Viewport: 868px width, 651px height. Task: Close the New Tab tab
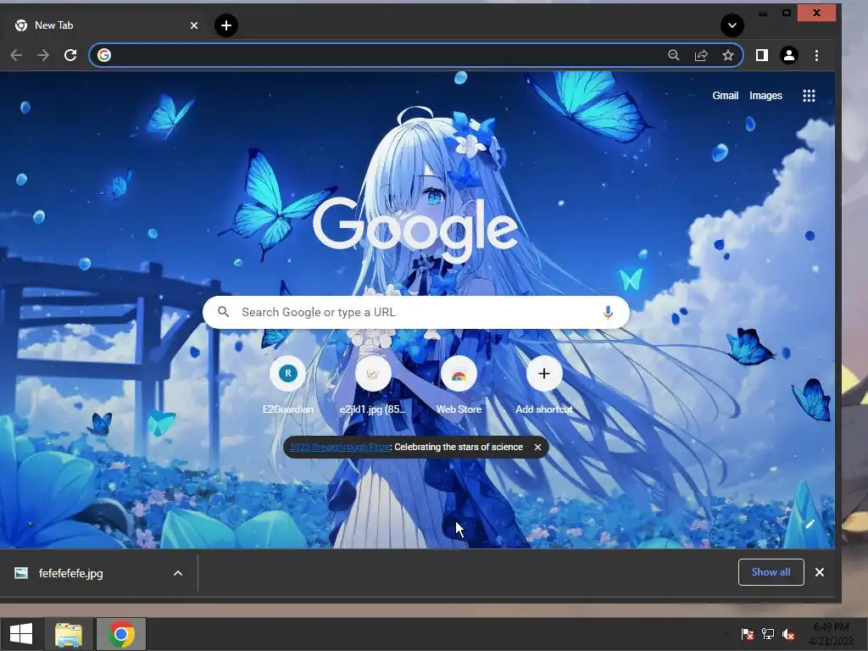pyautogui.click(x=194, y=25)
